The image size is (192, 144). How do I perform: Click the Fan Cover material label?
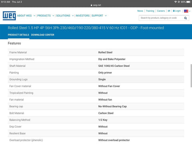click(x=20, y=86)
